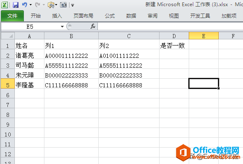Click the Camera tool icon
Image resolution: width=243 pixels, height=164 pixels.
[63, 5]
